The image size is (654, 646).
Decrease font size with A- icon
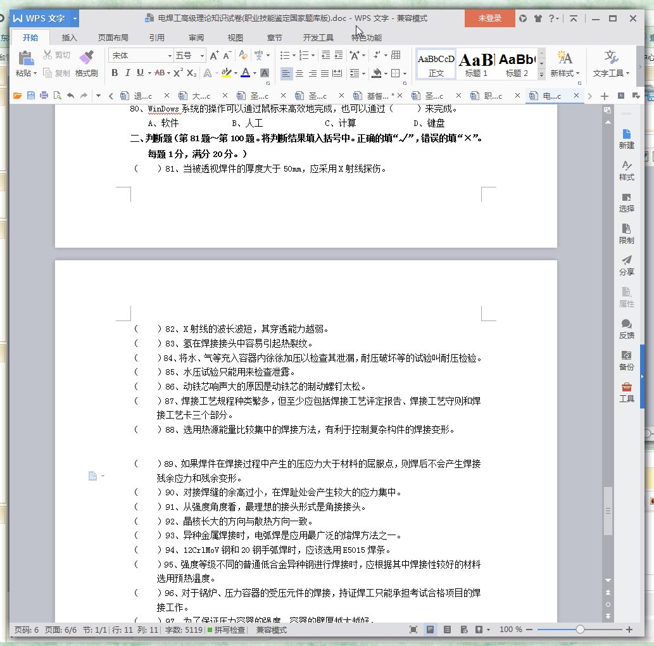(x=227, y=56)
